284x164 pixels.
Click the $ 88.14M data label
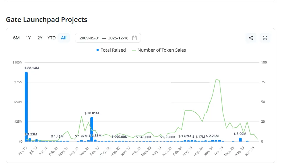tap(32, 68)
